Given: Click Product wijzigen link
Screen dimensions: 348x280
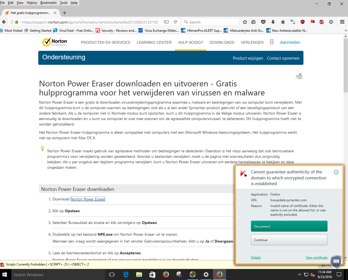Looking at the screenshot, I should pyautogui.click(x=248, y=58).
